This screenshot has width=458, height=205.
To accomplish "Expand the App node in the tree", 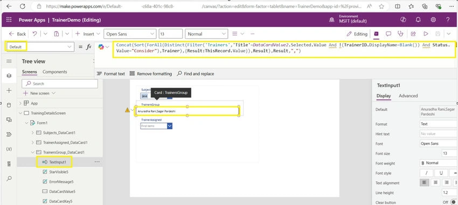I will pos(20,103).
